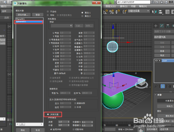Viewport: 174px width, 132px height.
Task: Select the 属性 1 radio button
Action: tap(82, 12)
